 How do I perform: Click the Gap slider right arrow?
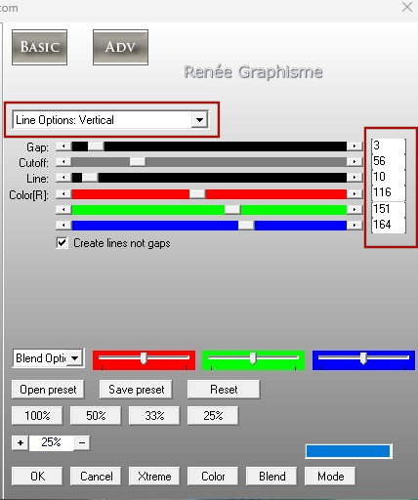(355, 146)
